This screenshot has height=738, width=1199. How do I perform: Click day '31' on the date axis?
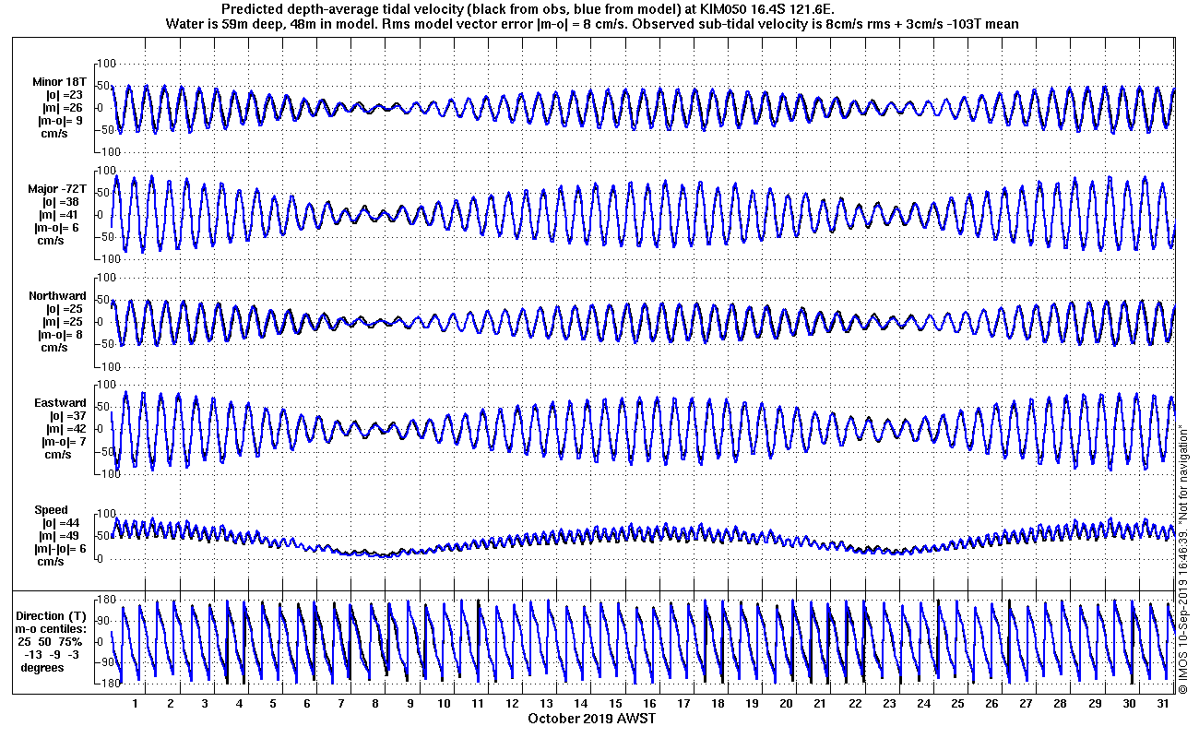pos(1163,704)
